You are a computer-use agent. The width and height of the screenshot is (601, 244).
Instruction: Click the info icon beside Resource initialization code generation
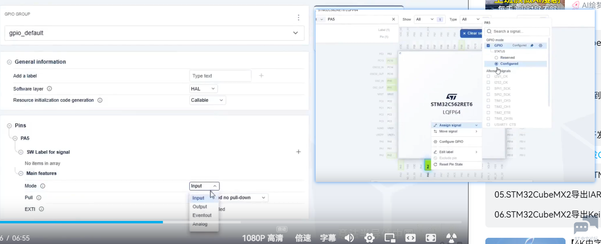click(x=100, y=100)
